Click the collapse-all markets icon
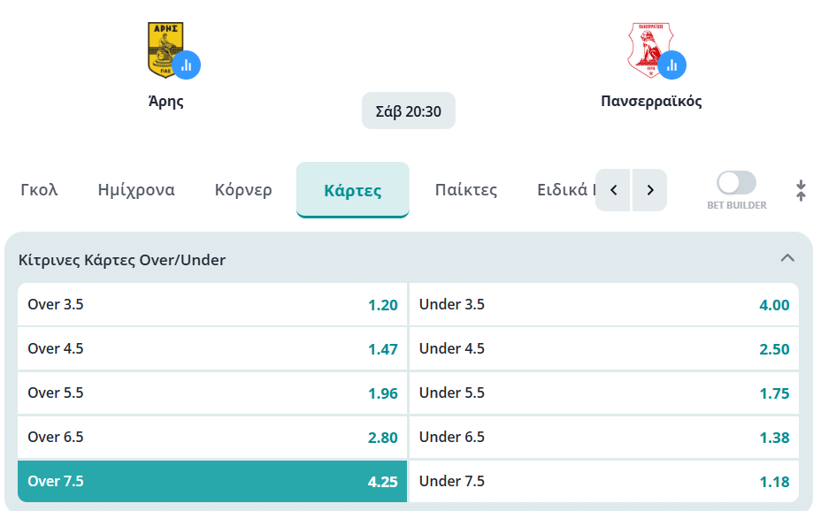Viewport: 813px width, 511px height. click(x=801, y=190)
